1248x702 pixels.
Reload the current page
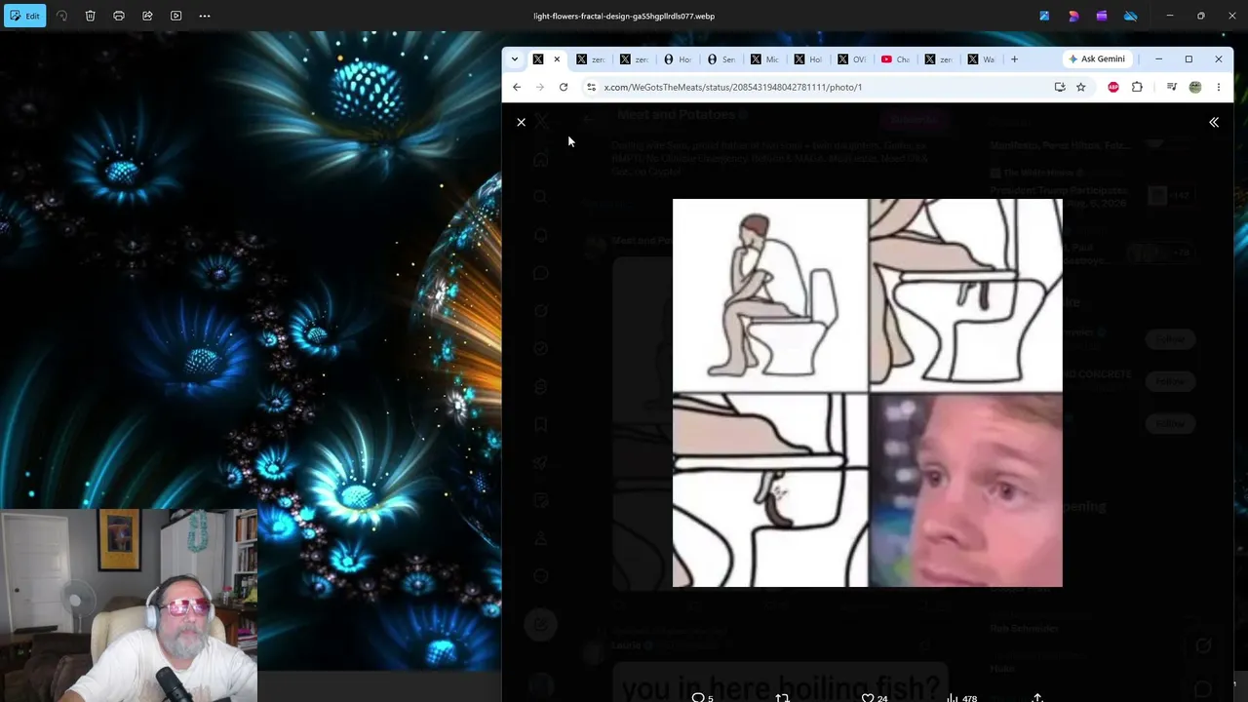click(x=564, y=87)
